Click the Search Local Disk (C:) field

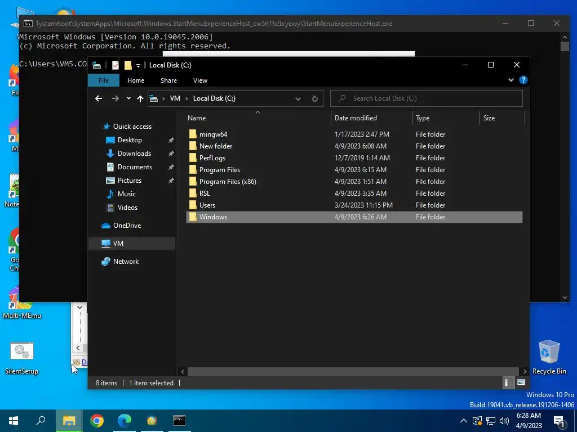tap(426, 98)
